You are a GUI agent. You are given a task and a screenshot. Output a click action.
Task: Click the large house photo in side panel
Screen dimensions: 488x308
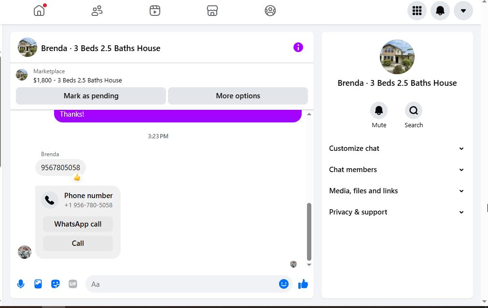click(x=397, y=56)
